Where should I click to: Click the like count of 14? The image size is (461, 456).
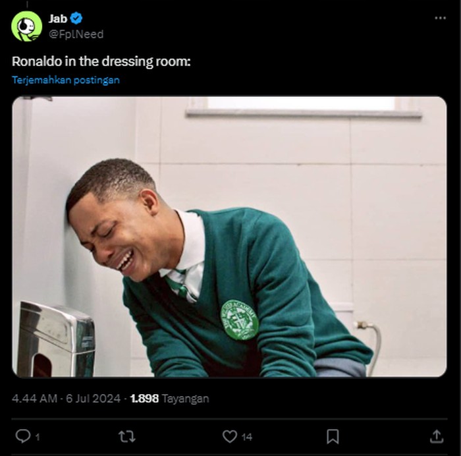tap(246, 436)
